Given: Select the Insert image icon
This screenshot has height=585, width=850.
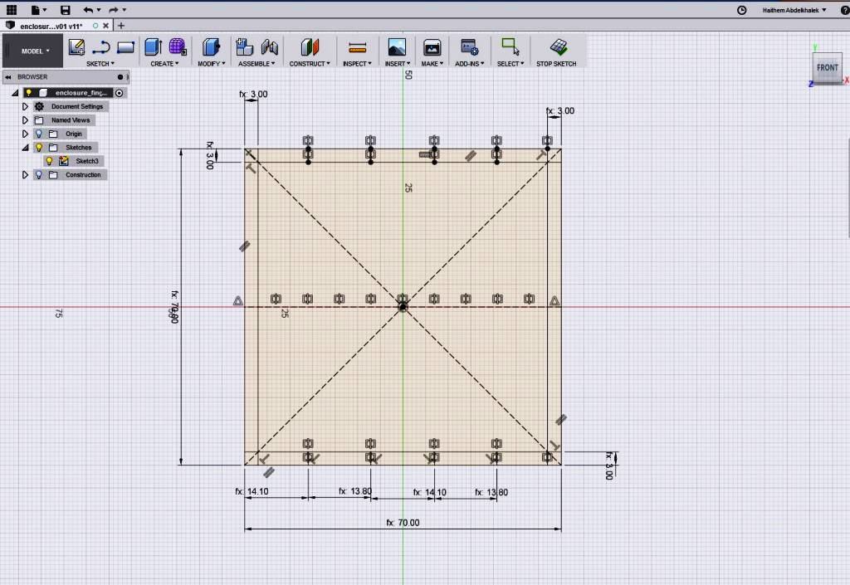Looking at the screenshot, I should [x=397, y=47].
